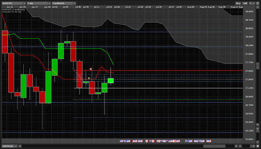Click the detach chart window icon

tap(258, 3)
